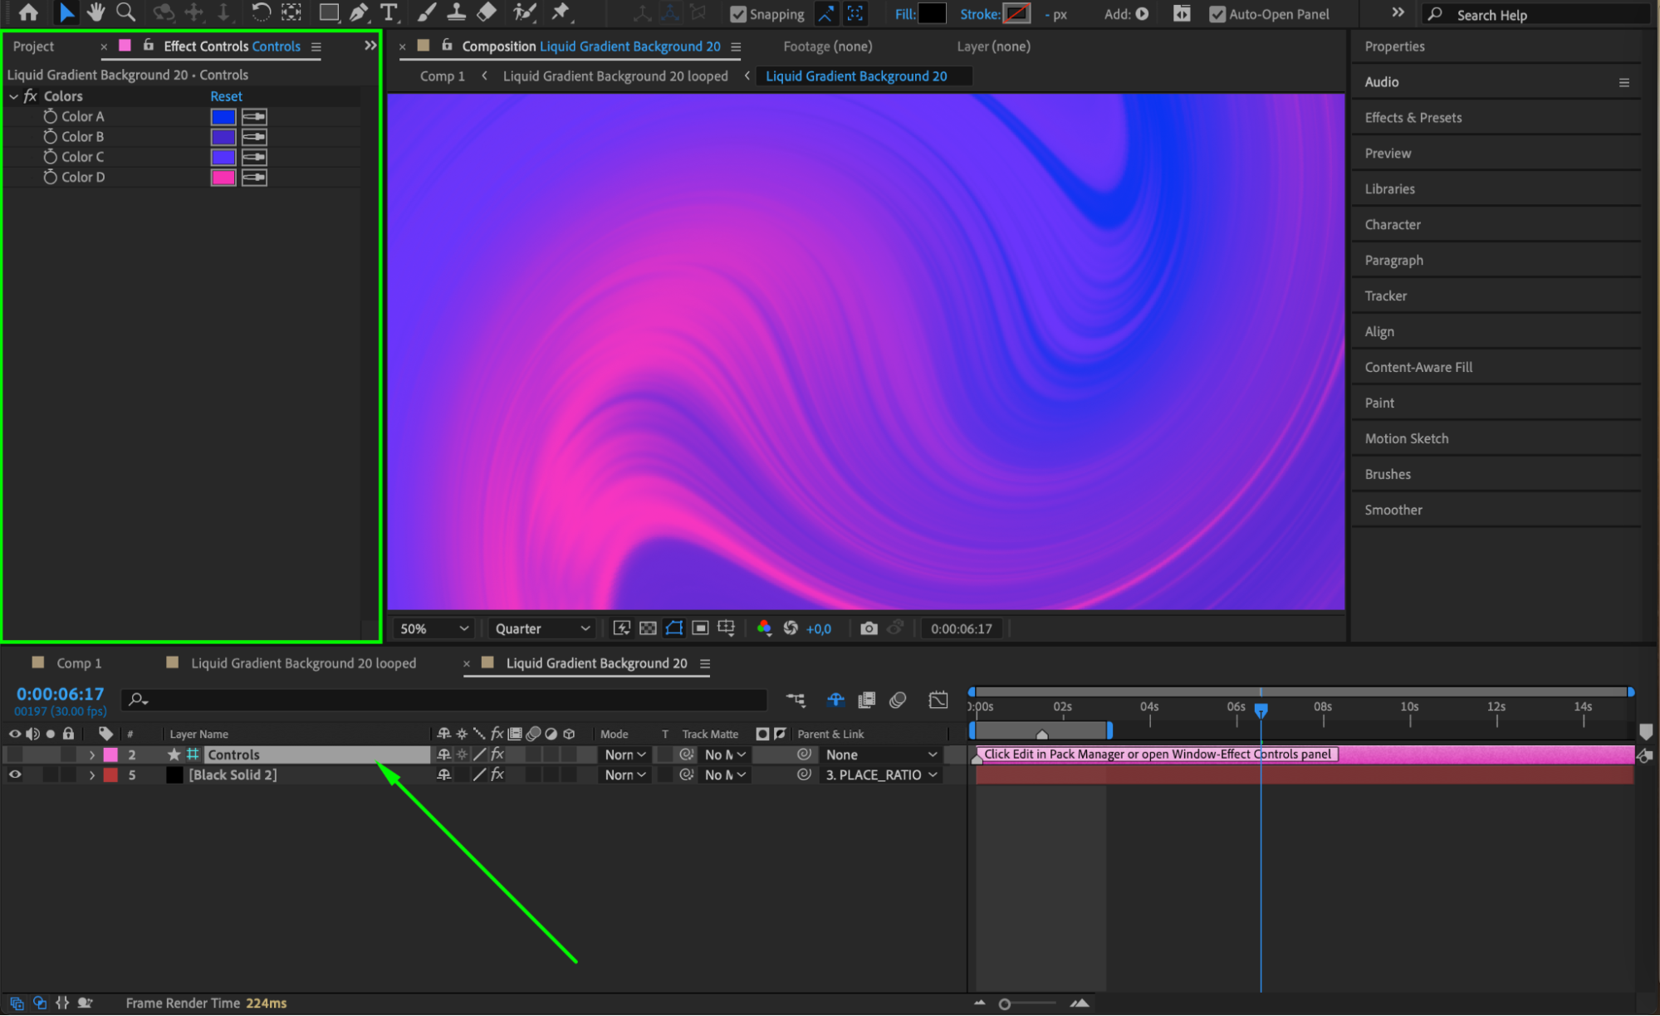Open the 50% magnification dropdown
Viewport: 1660px width, 1016px height.
click(434, 628)
